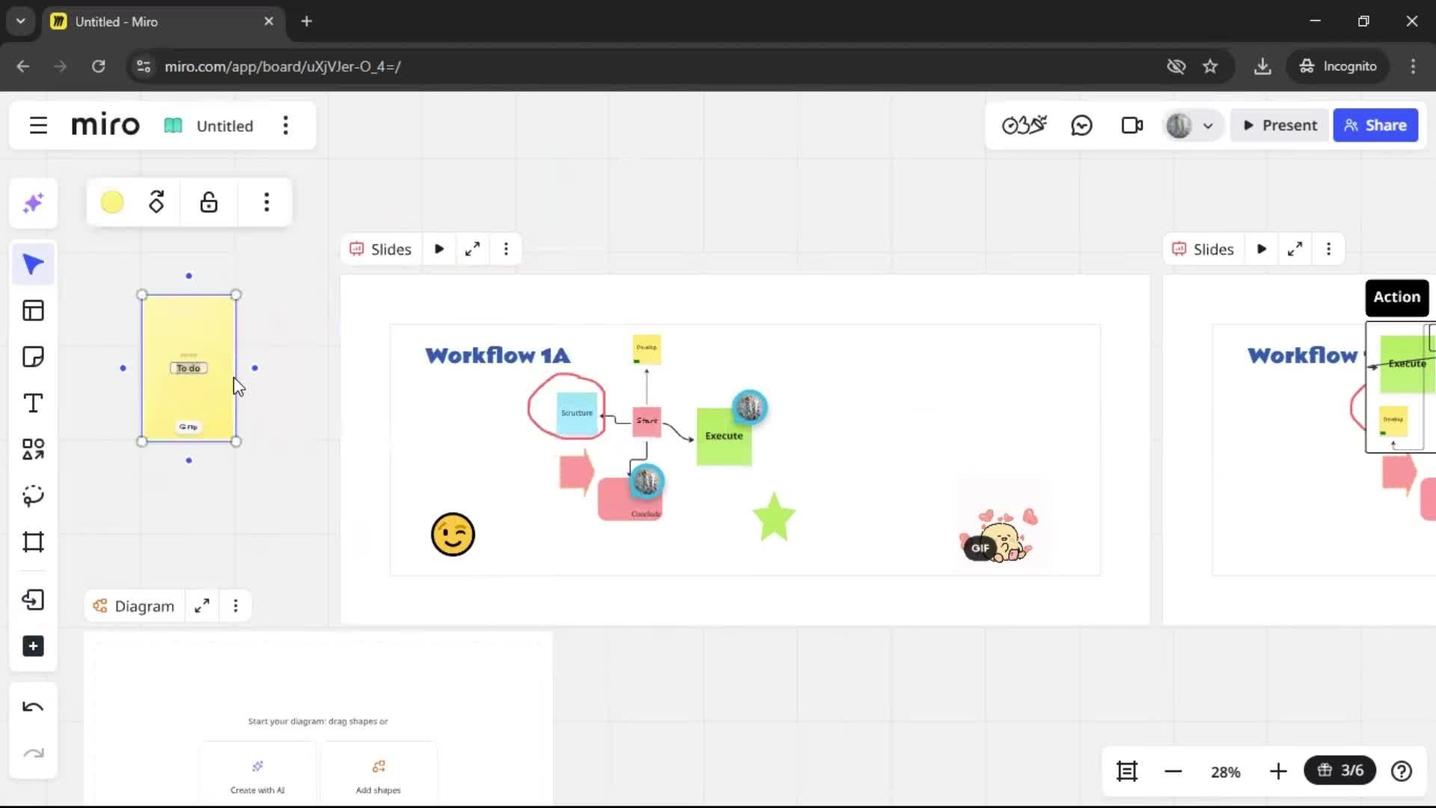
Task: Open Diagram frame options menu
Action: tap(236, 606)
